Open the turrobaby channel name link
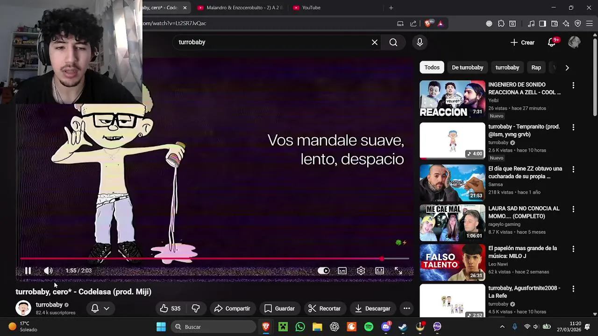The image size is (598, 336). (49, 305)
